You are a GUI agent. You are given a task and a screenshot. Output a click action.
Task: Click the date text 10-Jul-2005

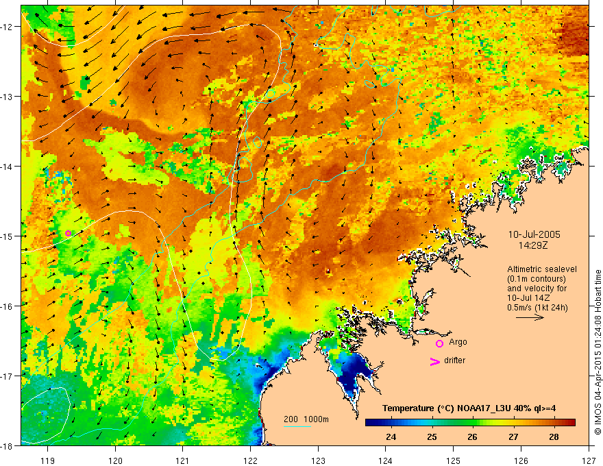tap(534, 234)
